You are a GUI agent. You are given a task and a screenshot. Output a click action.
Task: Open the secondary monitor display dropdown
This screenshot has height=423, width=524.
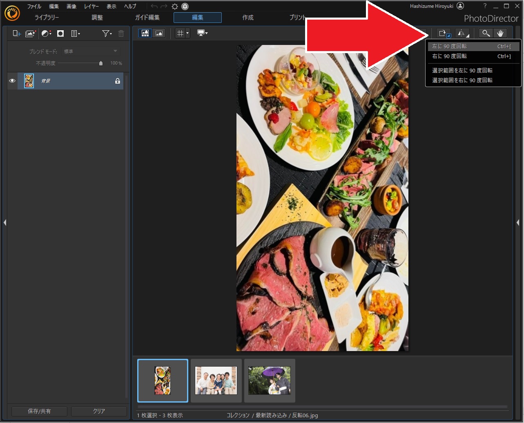point(202,34)
